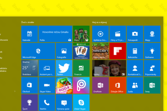Open the Kalendár tile
Image resolution: width=167 pixels, height=111 pixels.
[x=30, y=34]
